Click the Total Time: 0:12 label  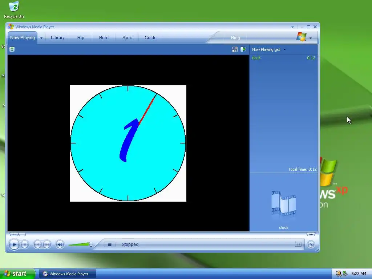point(302,169)
